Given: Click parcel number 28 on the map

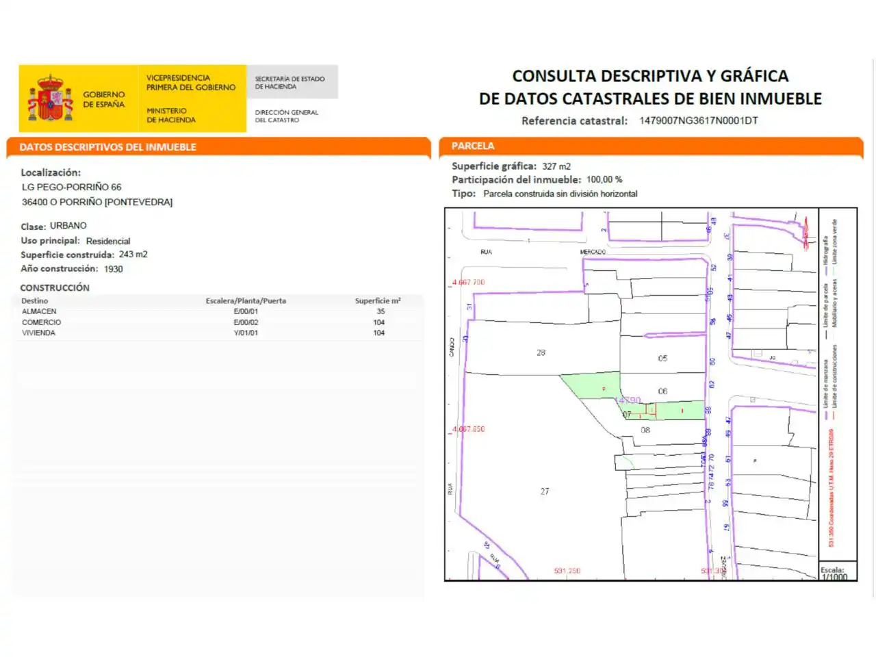Looking at the screenshot, I should click(541, 353).
